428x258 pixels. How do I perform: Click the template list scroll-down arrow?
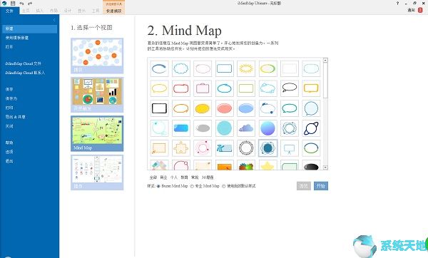click(x=325, y=167)
